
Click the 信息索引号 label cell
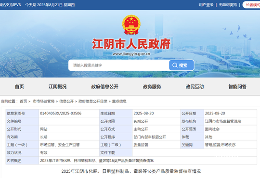pyautogui.click(x=22, y=114)
